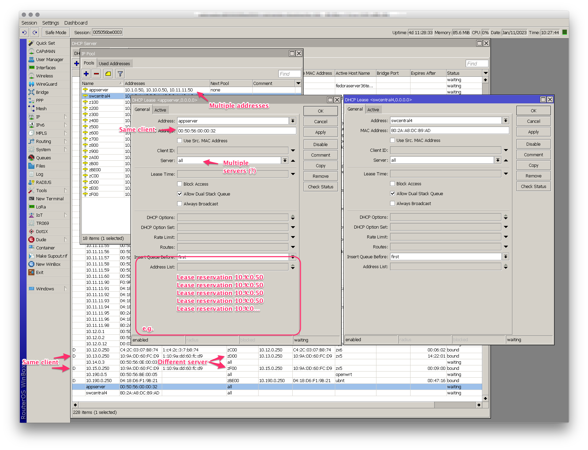The image size is (588, 450).
Task: Click the redo toolbar icon
Action: click(35, 32)
